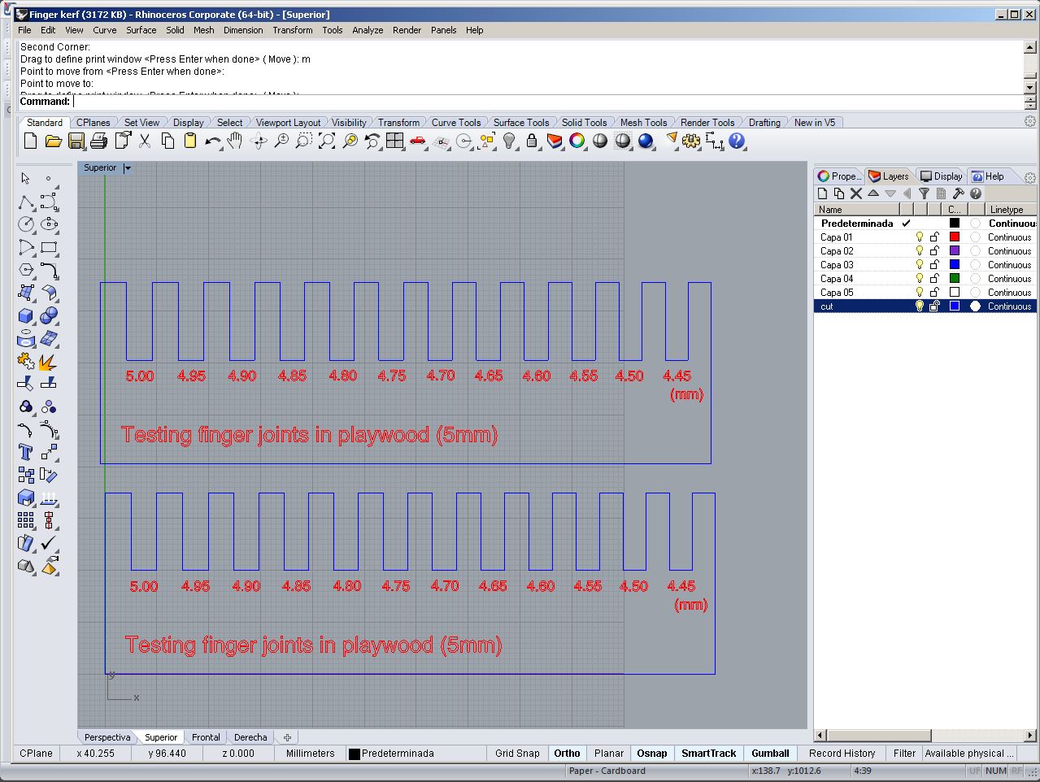This screenshot has width=1040, height=782.
Task: Click the Undo arrow icon
Action: point(212,141)
